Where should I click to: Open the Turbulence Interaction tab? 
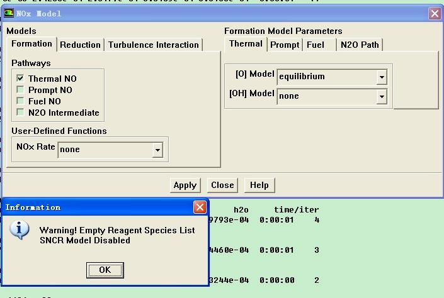click(x=153, y=45)
